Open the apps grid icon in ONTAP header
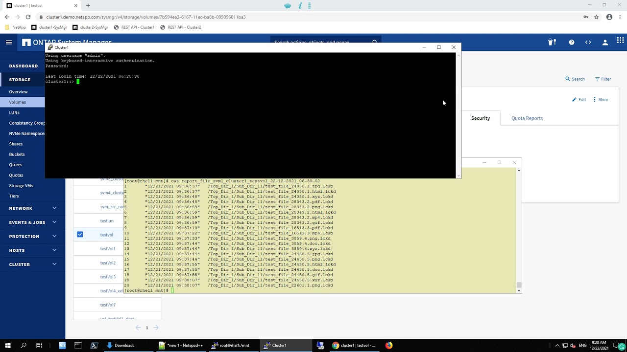The width and height of the screenshot is (627, 352). [621, 41]
